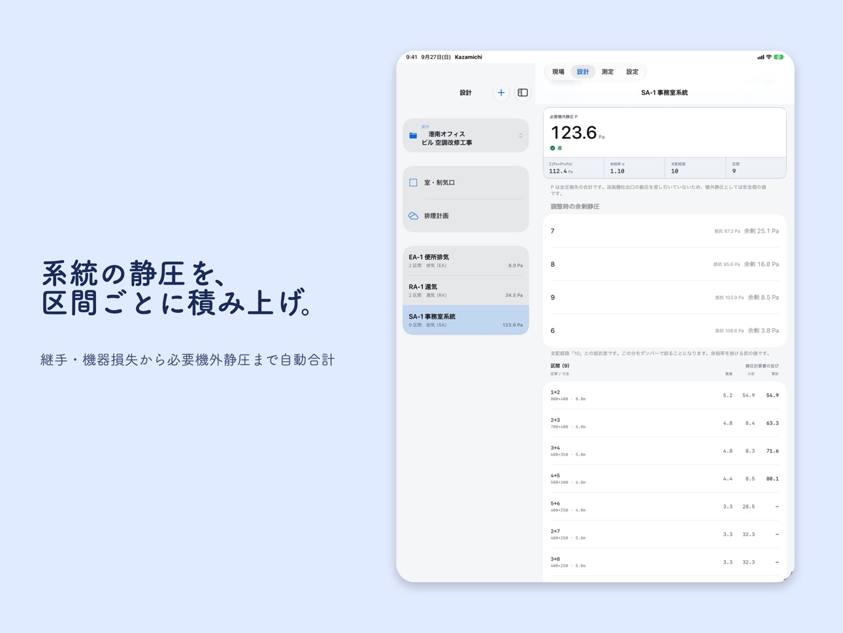This screenshot has height=633, width=843.
Task: Open section row 5→6 (400×250, 4.0m)
Action: tap(665, 507)
